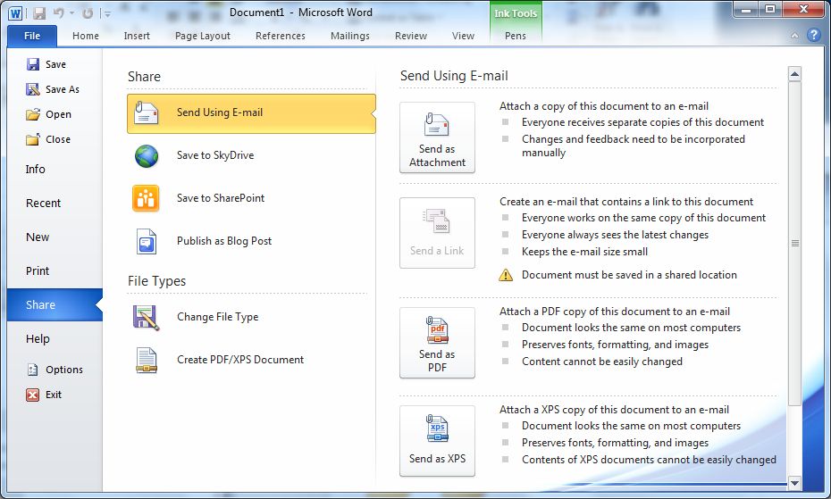Choose Save to SharePoint option
831x499 pixels.
(220, 198)
